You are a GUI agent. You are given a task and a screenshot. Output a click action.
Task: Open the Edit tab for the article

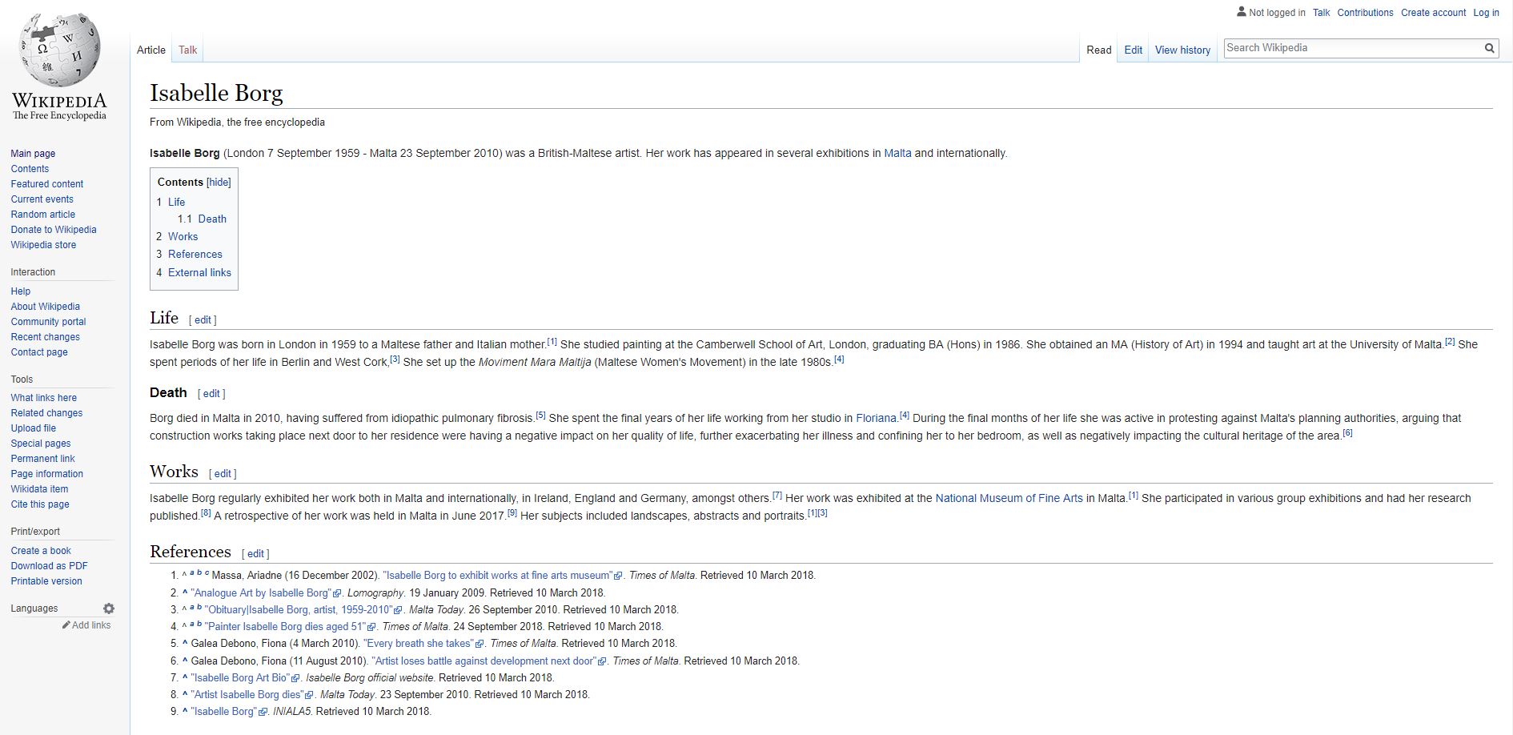point(1133,50)
